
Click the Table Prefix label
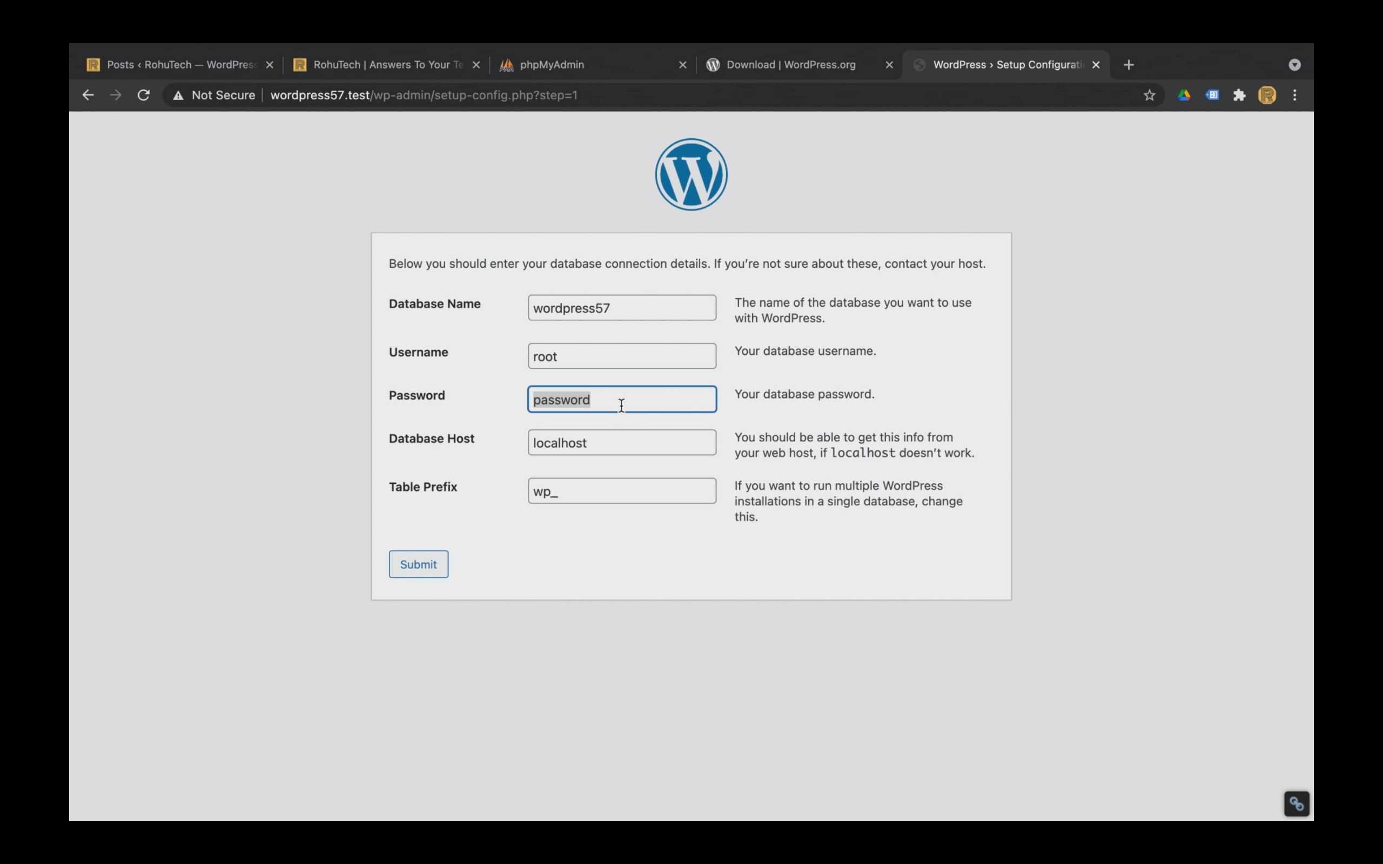tap(423, 488)
